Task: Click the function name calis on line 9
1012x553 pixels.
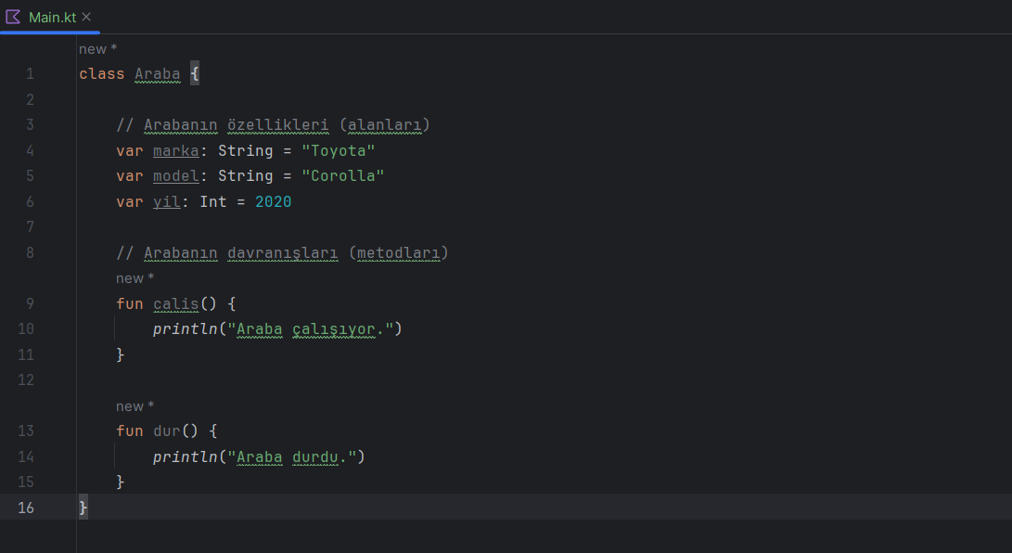Action: coord(176,303)
